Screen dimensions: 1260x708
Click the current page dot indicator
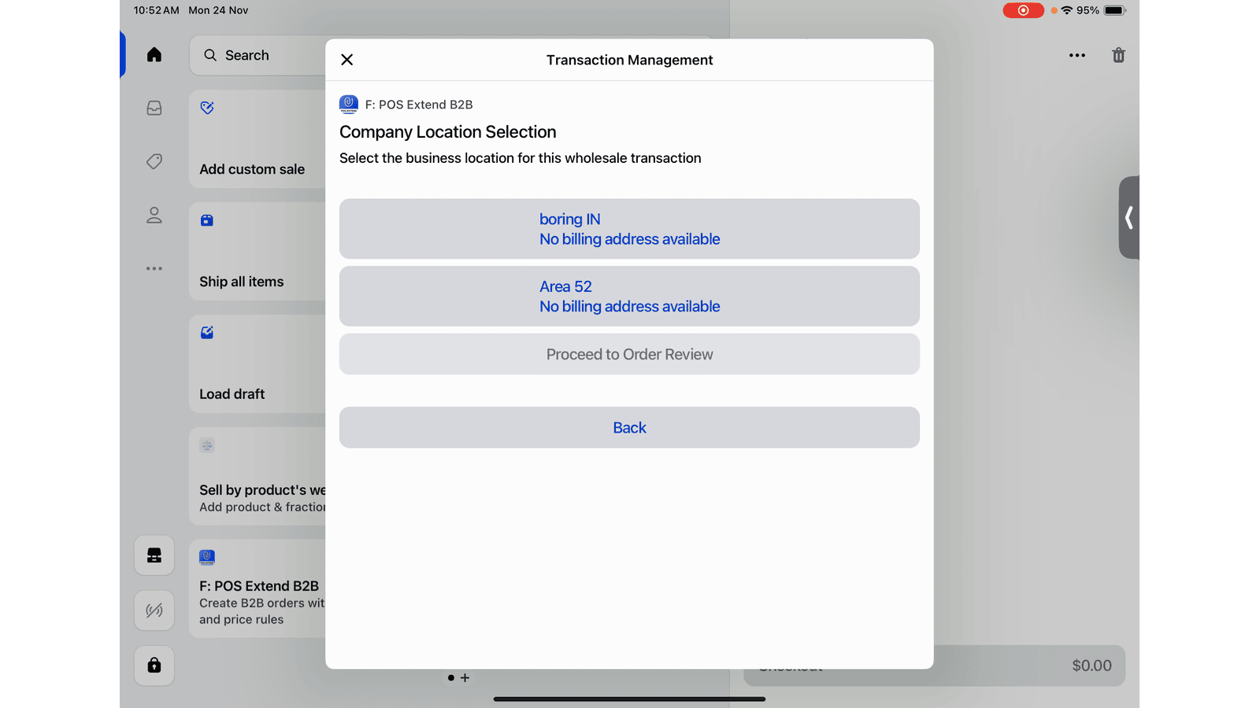(450, 677)
